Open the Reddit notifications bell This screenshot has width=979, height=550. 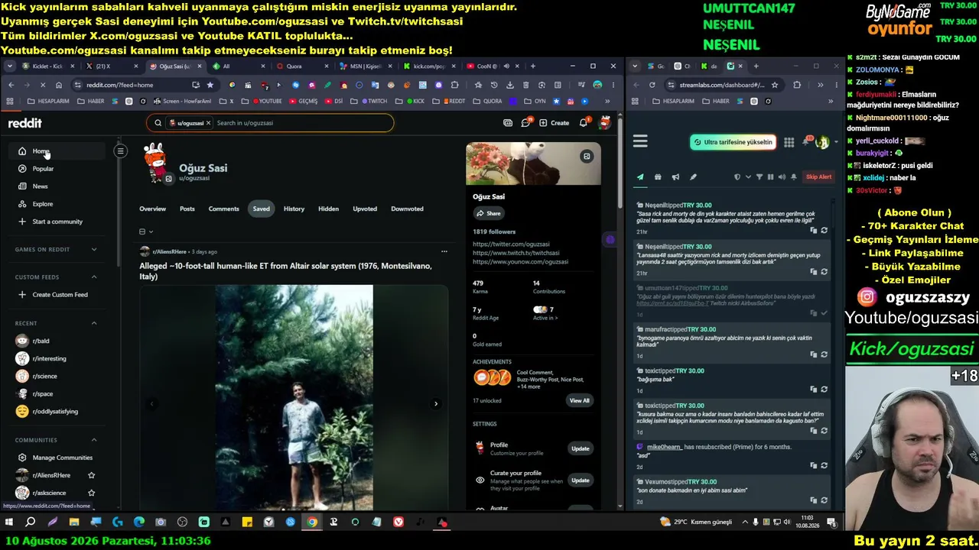coord(584,122)
